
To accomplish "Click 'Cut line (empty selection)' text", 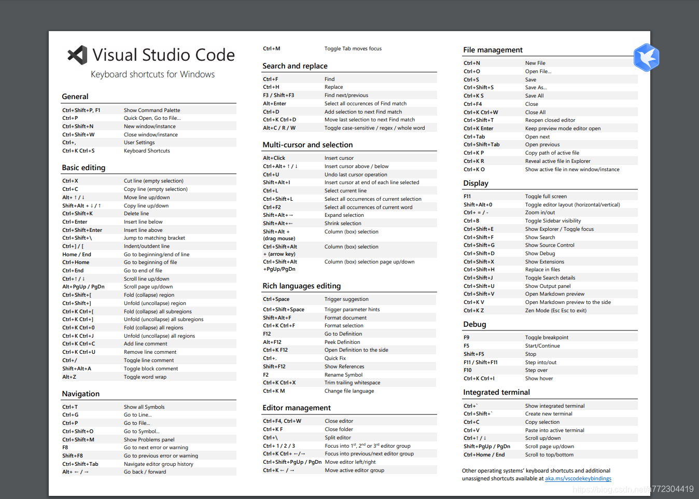I will pyautogui.click(x=153, y=181).
